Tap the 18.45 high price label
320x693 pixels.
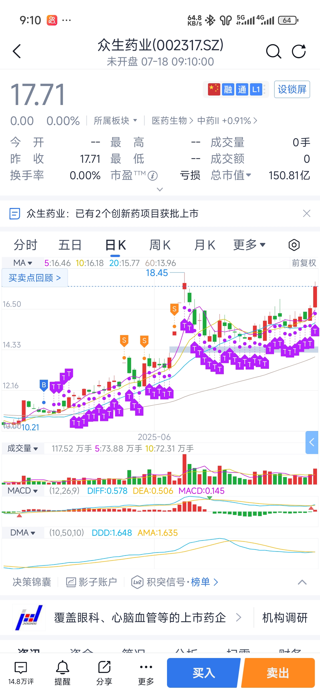[x=157, y=273]
